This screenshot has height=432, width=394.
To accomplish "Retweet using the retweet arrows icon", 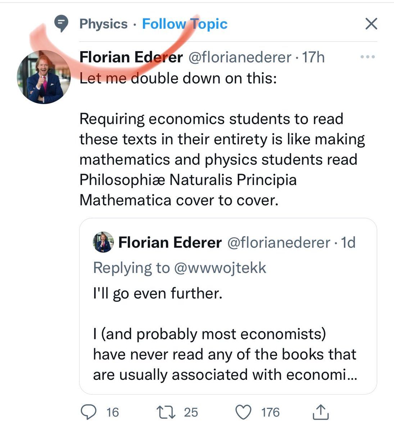I will [x=166, y=412].
